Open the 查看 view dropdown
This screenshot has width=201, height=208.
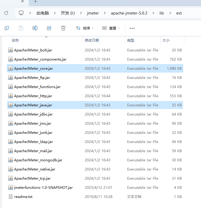pos(111,28)
